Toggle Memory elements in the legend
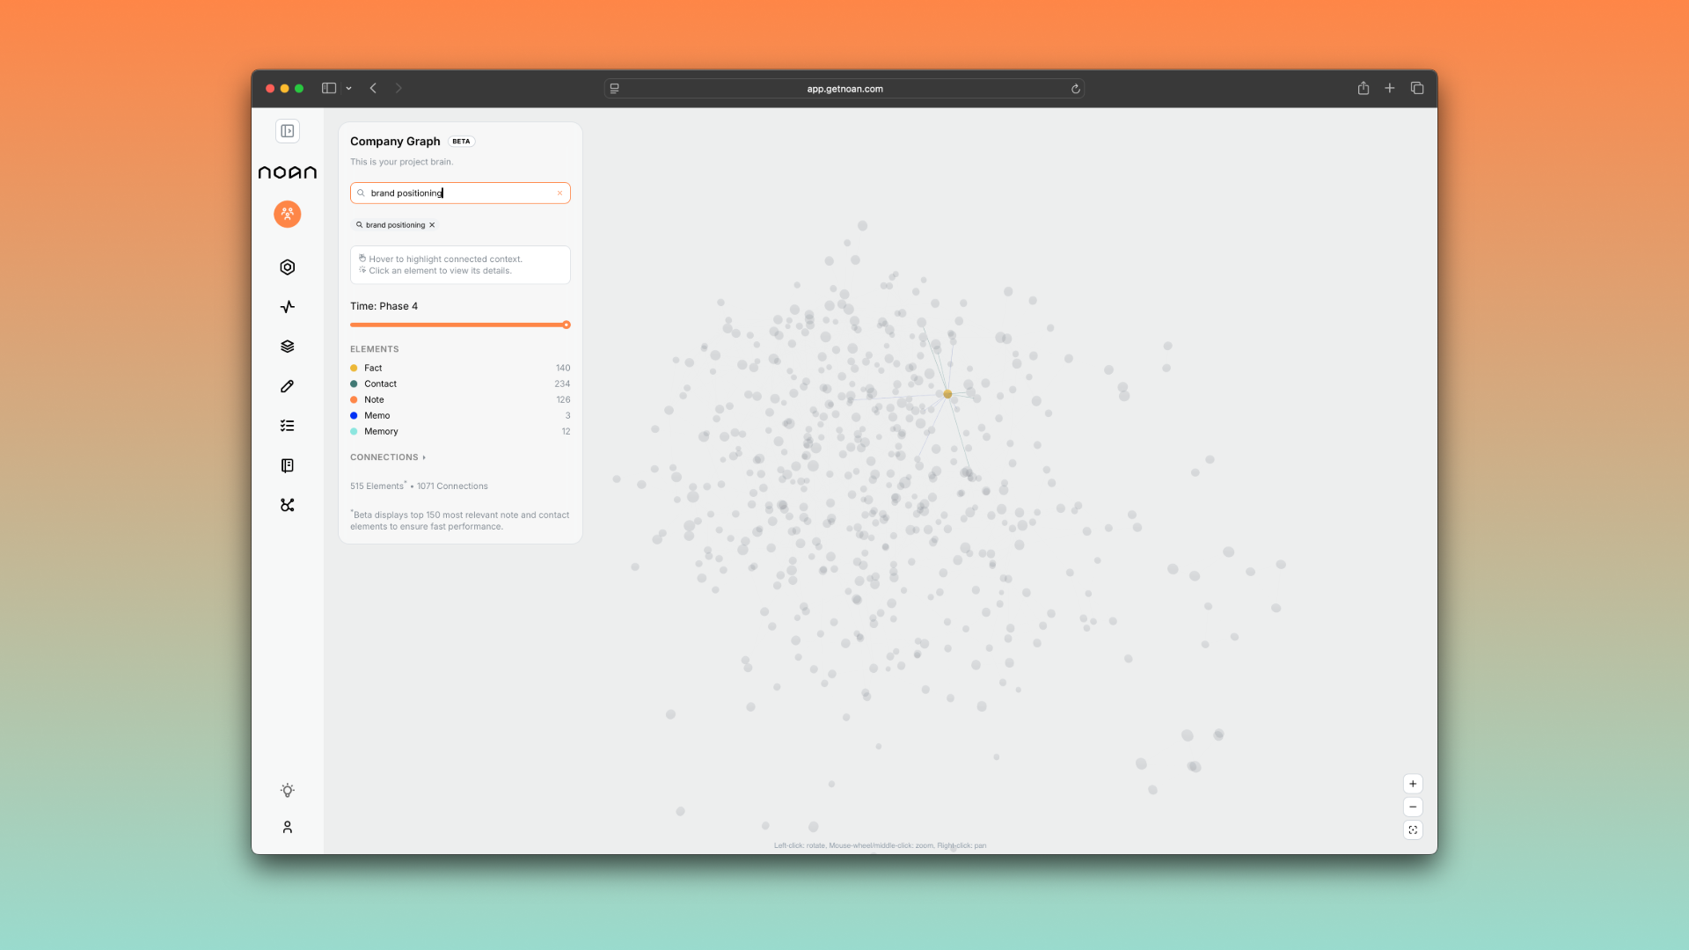 click(x=381, y=432)
